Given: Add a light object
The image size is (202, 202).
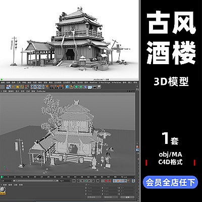Looking at the screenshot, I should 99,87.
